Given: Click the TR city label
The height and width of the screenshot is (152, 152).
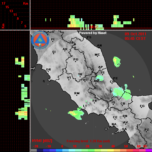Looking at the screenshot, I should click(x=80, y=74).
